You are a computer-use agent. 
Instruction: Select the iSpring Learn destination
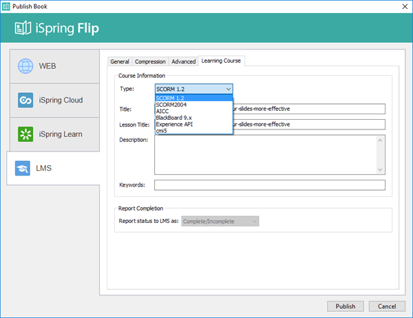tap(54, 134)
